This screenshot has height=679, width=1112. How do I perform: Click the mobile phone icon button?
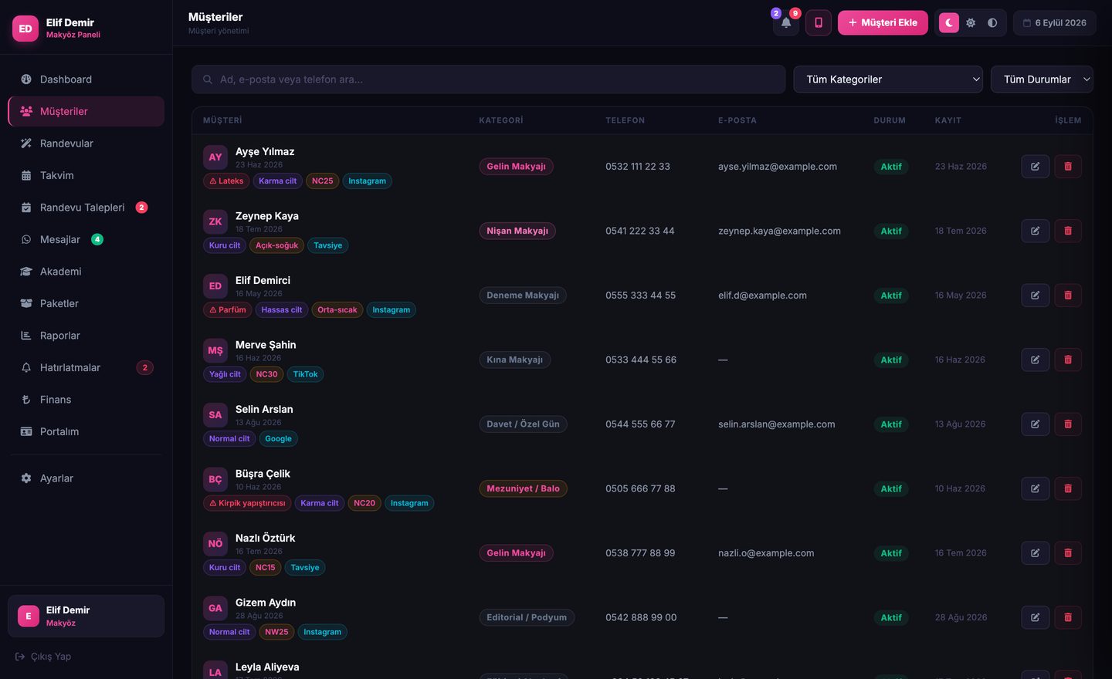coord(819,22)
